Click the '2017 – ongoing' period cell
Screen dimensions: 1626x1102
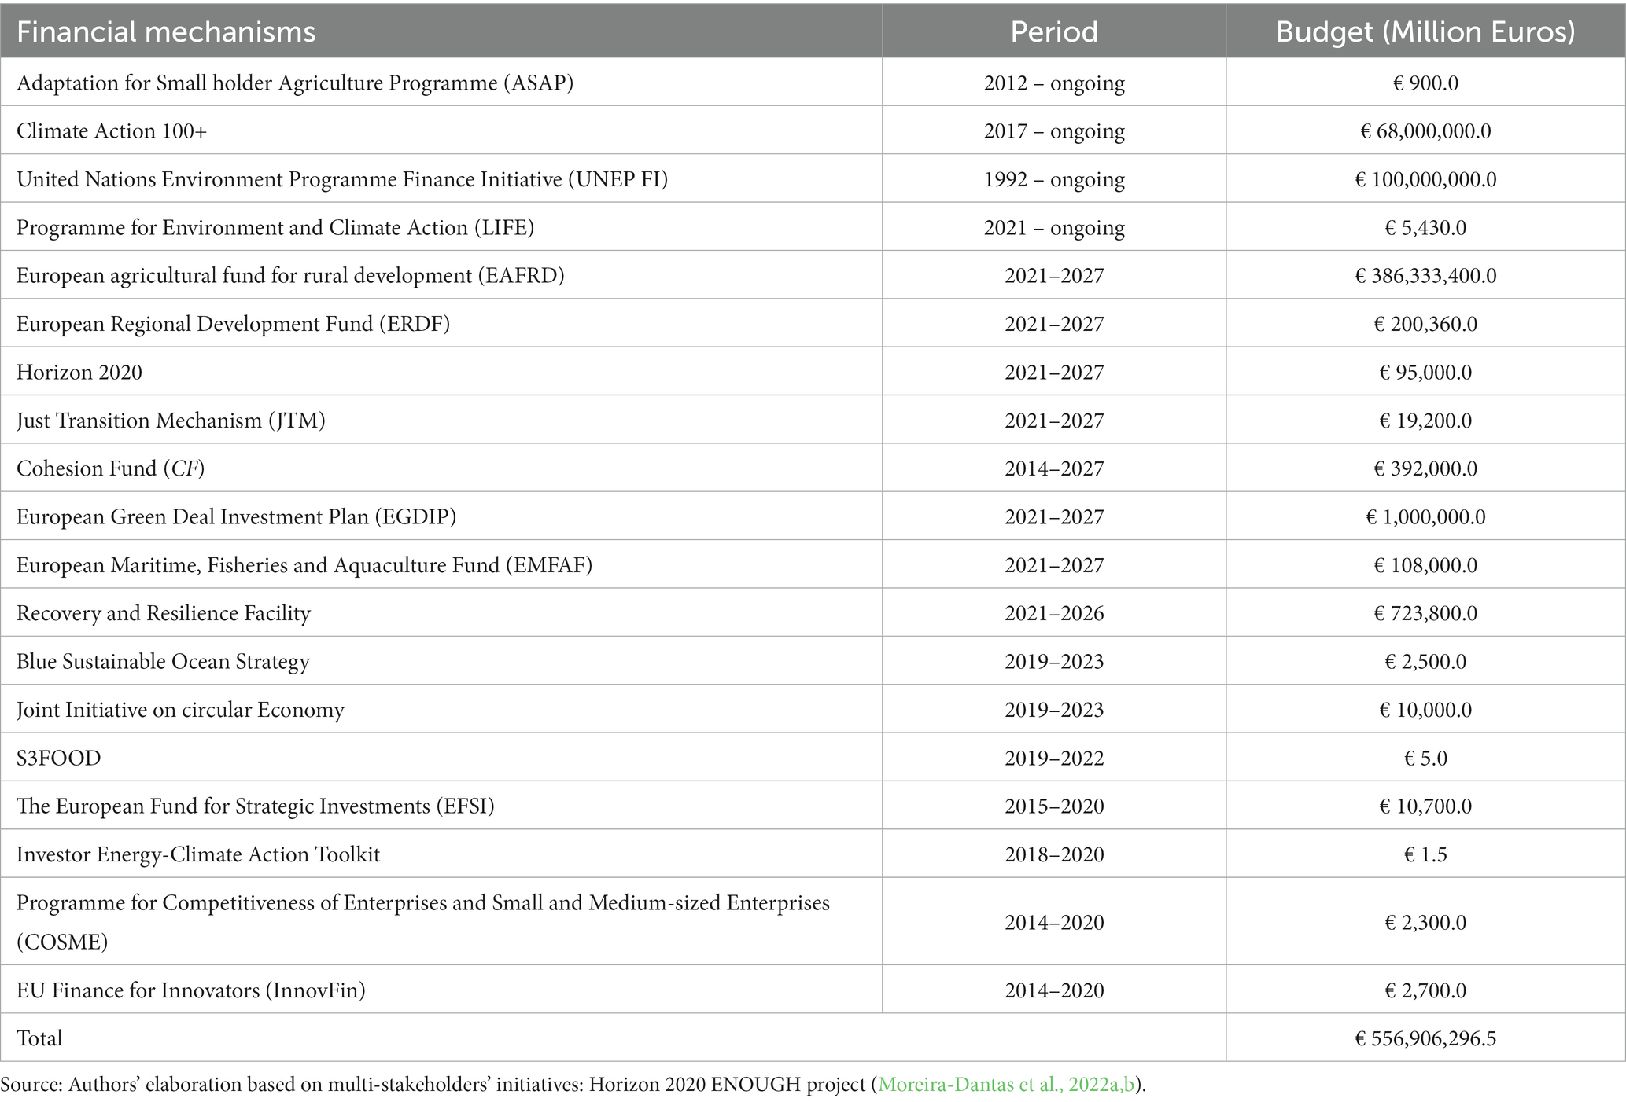tap(1054, 130)
